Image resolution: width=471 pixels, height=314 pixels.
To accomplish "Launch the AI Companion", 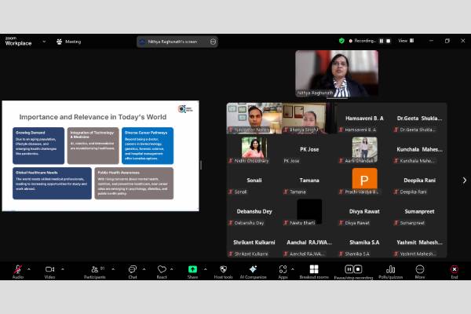I will coord(253,269).
